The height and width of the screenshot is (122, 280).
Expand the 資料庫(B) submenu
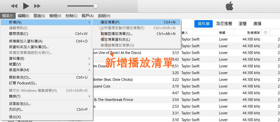coord(17,58)
